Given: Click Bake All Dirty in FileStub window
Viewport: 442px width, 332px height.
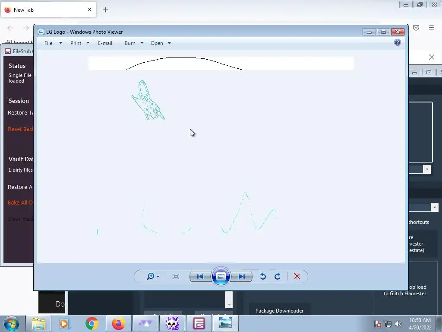Looking at the screenshot, I should tap(20, 202).
